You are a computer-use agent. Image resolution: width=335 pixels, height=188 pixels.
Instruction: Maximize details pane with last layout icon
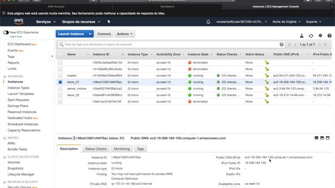click(x=328, y=138)
